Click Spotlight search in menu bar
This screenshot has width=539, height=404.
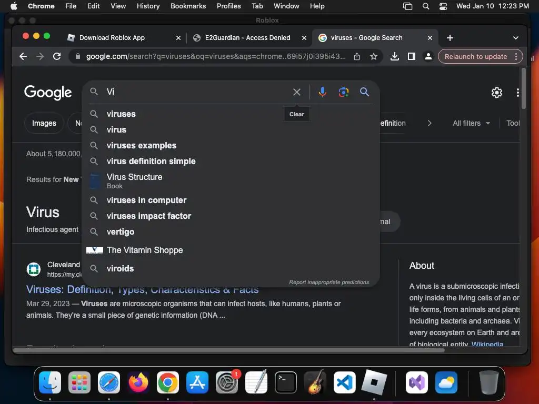425,6
